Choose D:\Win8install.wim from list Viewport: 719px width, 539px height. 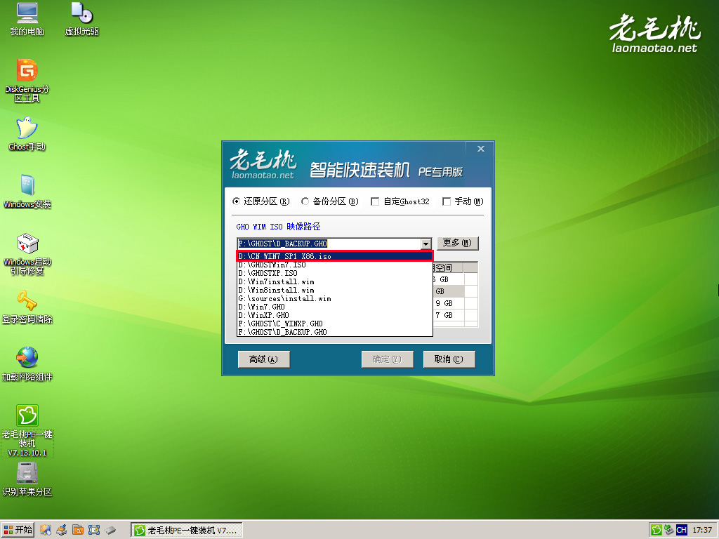335,290
